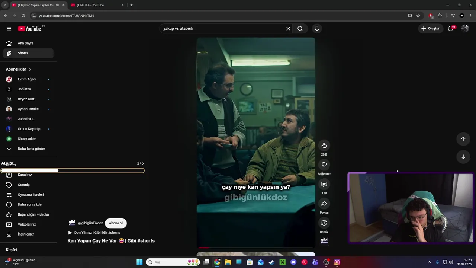
Task: Start voice search with the microphone
Action: click(317, 29)
